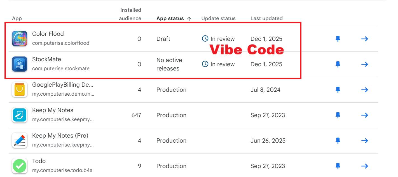Open Todo app via right arrow
Image resolution: width=398 pixels, height=177 pixels.
pos(364,166)
